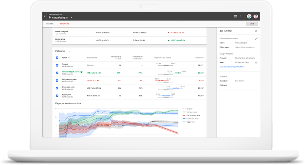Viewport: 305px width, 165px height.
Task: Uncheck the Red previous price checkbox
Action: point(57,80)
